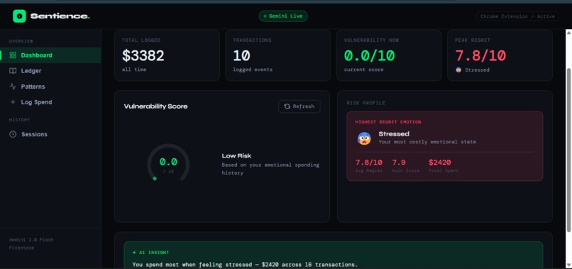Click the vertical scrollbar thumb
The height and width of the screenshot is (269, 572).
568,149
